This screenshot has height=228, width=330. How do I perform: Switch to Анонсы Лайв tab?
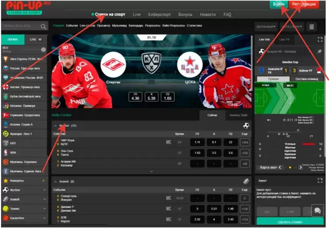[238, 115]
